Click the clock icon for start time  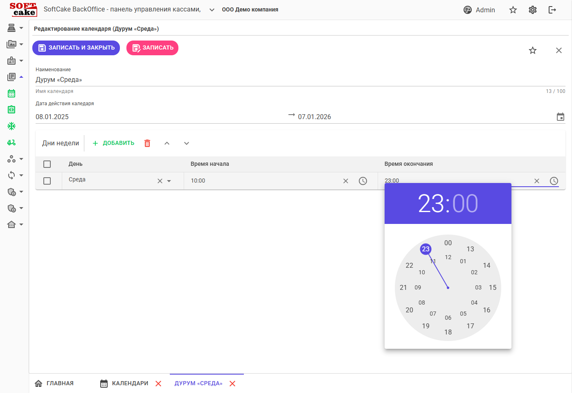tap(363, 181)
